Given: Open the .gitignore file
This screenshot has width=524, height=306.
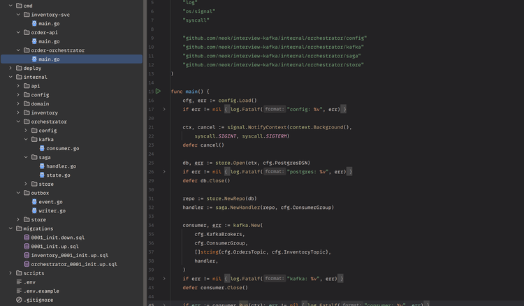Looking at the screenshot, I should pos(38,300).
